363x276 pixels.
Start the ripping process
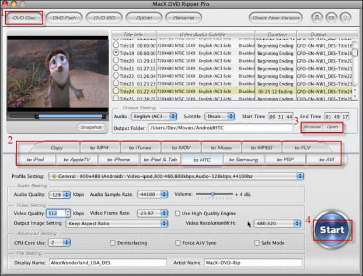point(331,230)
